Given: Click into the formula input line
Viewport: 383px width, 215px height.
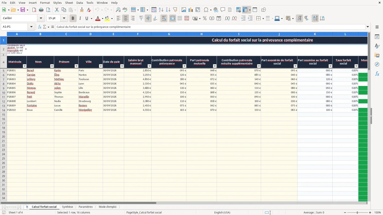Looking at the screenshot, I should tap(210, 27).
